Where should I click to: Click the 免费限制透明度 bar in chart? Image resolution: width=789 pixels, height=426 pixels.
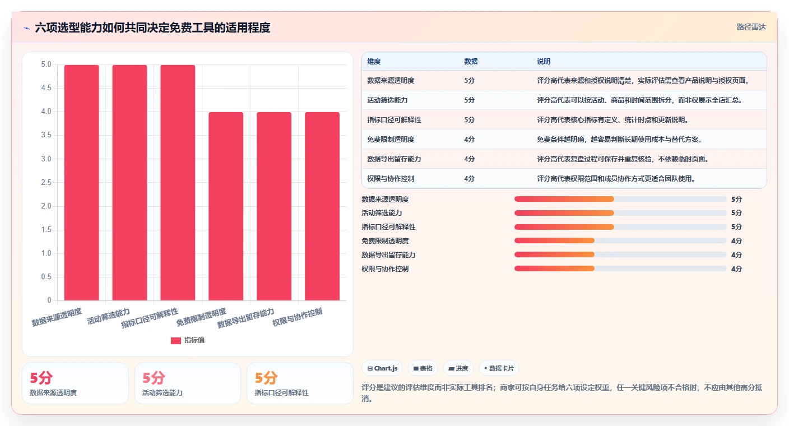point(226,206)
